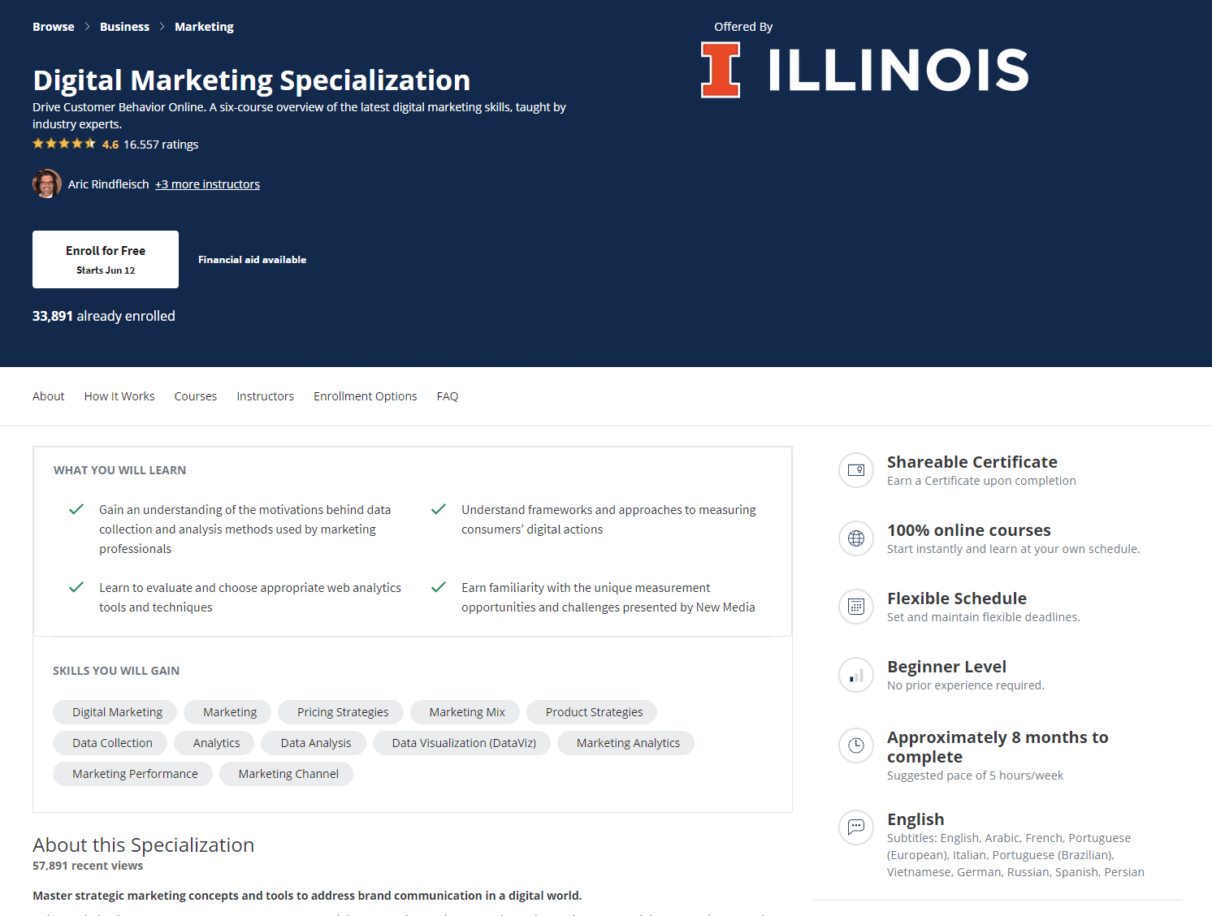Click the 33,891 already enrolled text
Image resolution: width=1212 pixels, height=916 pixels.
click(104, 316)
